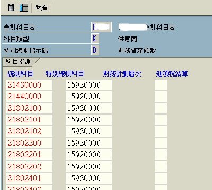Click 15920000 field in row 21430000
This screenshot has height=190, width=212.
click(89, 85)
